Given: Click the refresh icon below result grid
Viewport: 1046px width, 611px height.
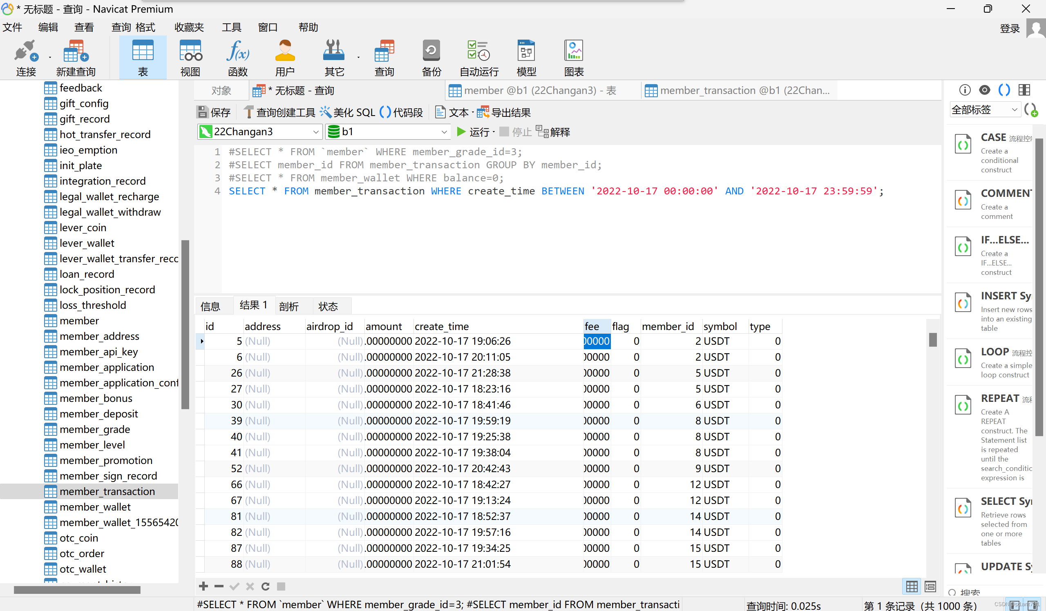Looking at the screenshot, I should [265, 586].
